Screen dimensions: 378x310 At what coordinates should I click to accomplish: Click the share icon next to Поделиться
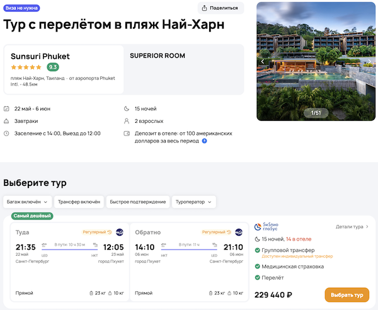205,8
